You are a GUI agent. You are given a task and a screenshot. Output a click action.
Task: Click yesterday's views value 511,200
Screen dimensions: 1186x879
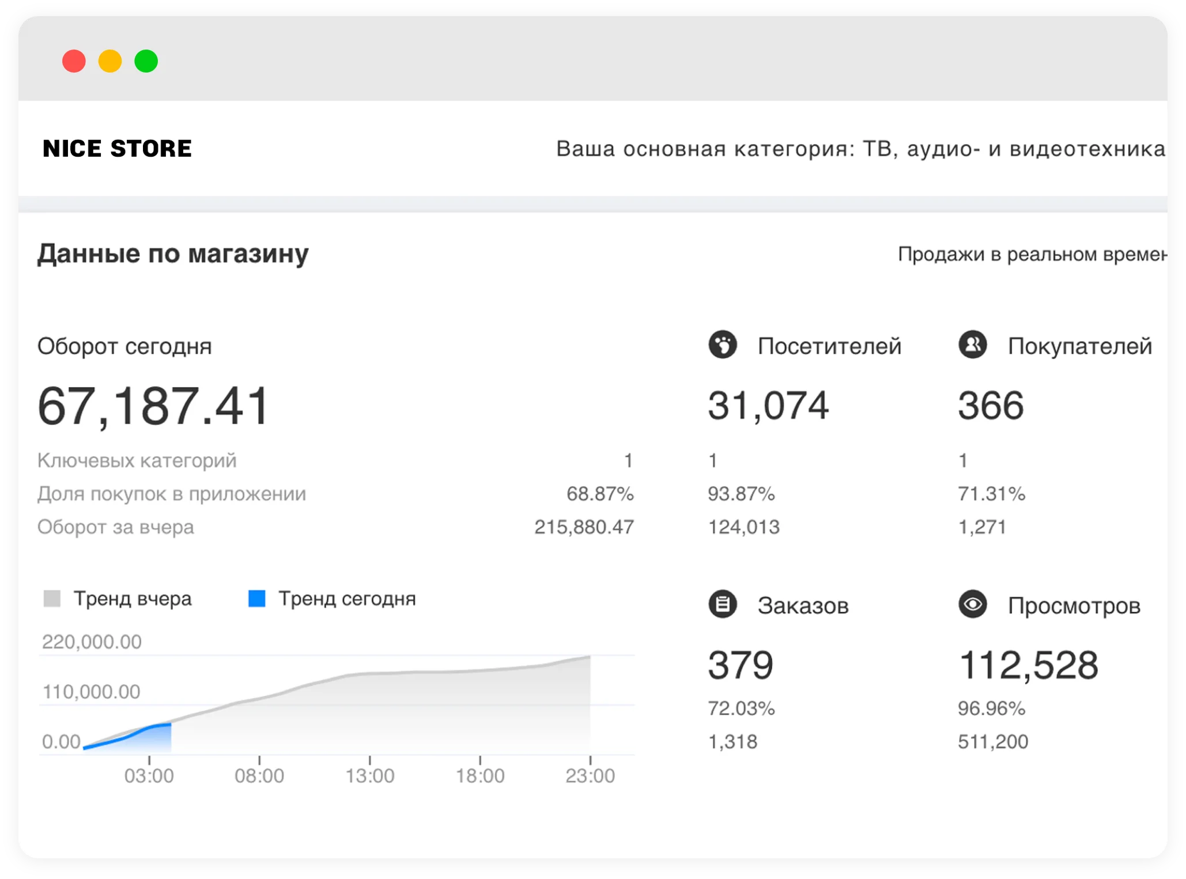pyautogui.click(x=993, y=741)
